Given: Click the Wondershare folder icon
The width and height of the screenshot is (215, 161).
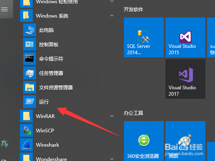Looking at the screenshot, I should pyautogui.click(x=26, y=157).
